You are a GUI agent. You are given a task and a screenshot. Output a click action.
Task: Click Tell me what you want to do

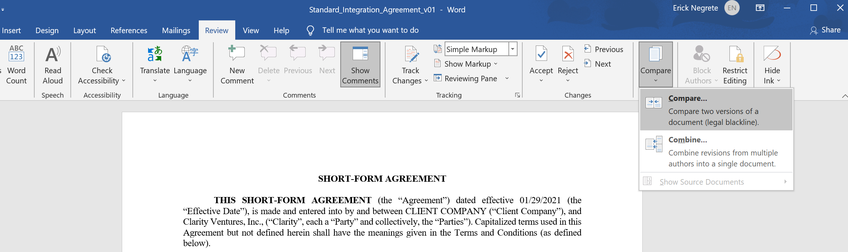click(370, 30)
